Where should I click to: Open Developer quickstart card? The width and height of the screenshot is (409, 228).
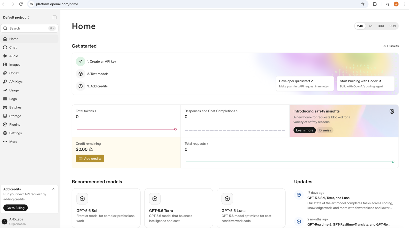[305, 83]
